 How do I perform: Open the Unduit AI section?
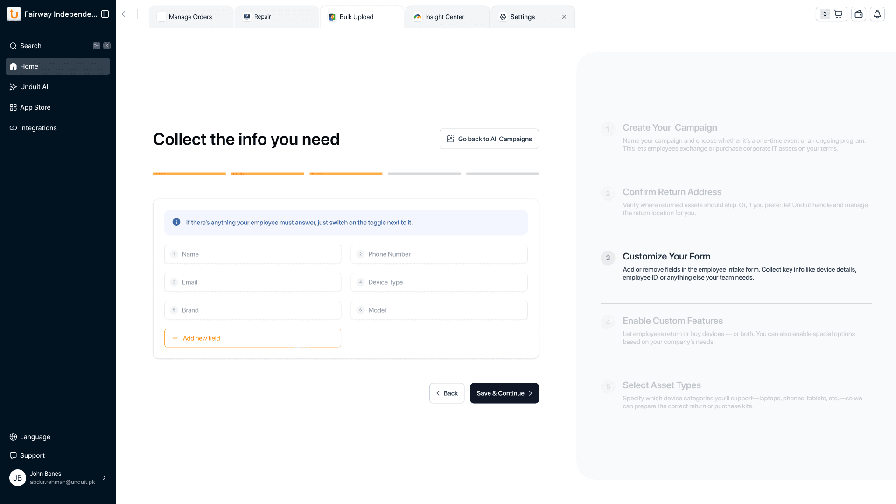point(34,86)
